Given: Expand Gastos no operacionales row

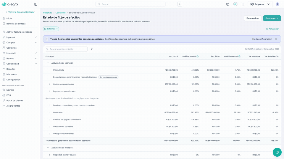Looking at the screenshot, I should pyautogui.click(x=50, y=84).
